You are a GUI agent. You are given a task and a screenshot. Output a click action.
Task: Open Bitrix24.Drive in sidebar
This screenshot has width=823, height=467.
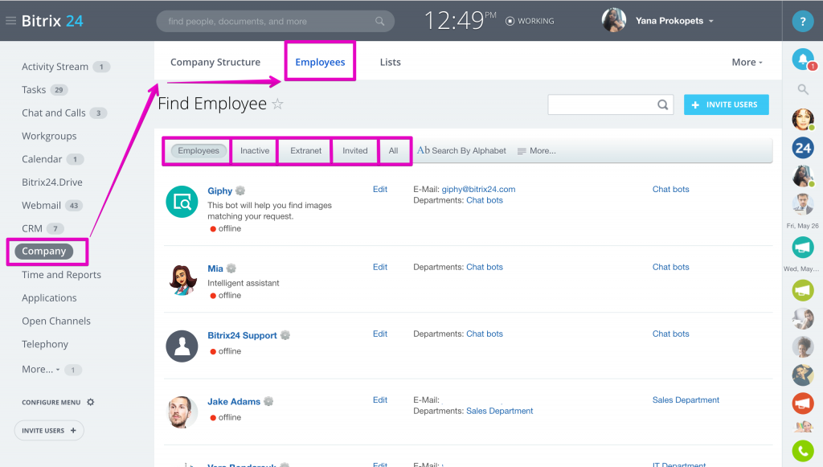(x=52, y=182)
